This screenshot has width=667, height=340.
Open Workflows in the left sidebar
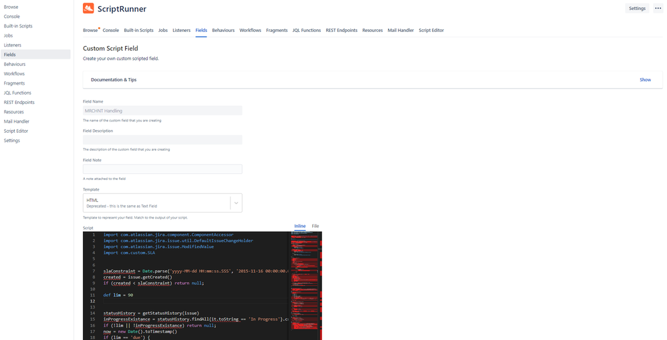(x=15, y=73)
